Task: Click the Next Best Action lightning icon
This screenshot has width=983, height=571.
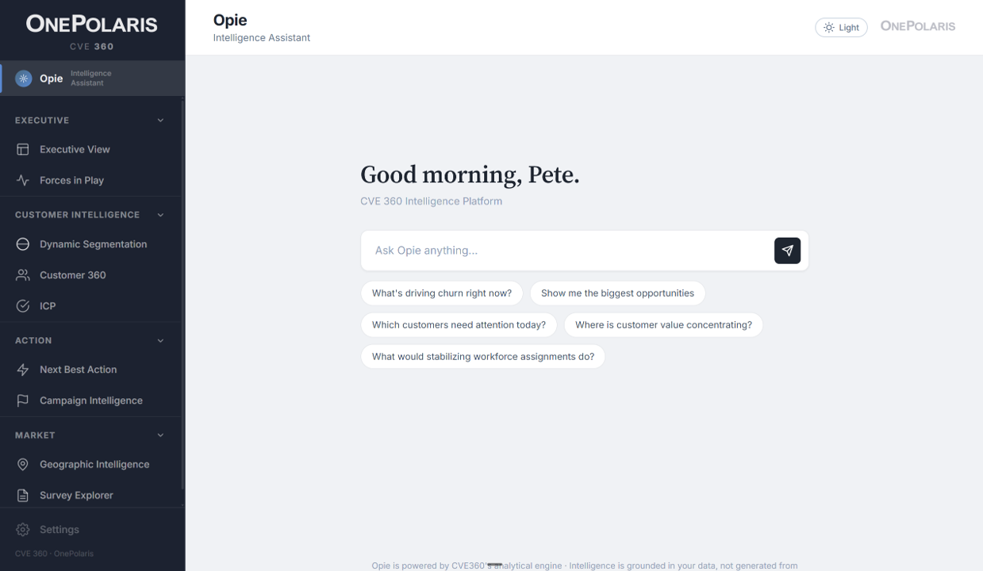Action: tap(21, 369)
